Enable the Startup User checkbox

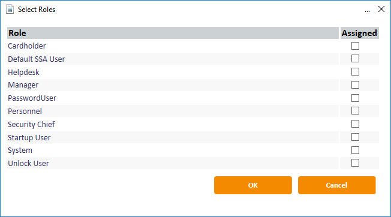355,137
